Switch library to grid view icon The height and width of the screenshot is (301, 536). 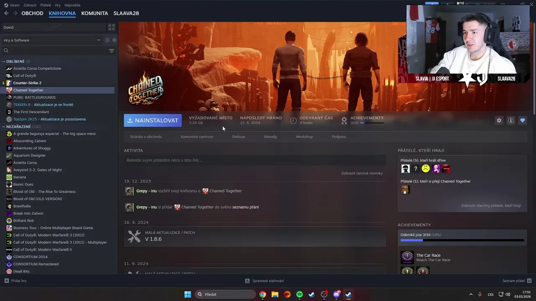coord(111,27)
